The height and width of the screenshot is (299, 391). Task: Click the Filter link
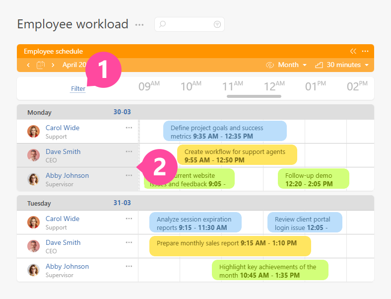coord(78,89)
